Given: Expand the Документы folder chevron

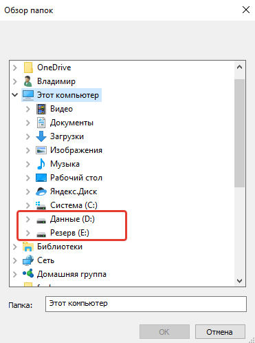Looking at the screenshot, I should pos(28,123).
